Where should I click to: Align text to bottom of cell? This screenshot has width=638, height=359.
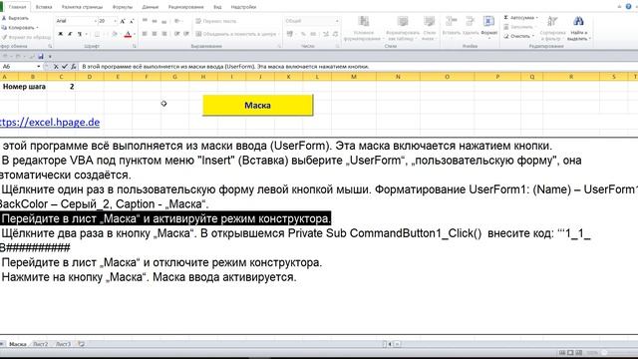click(163, 21)
